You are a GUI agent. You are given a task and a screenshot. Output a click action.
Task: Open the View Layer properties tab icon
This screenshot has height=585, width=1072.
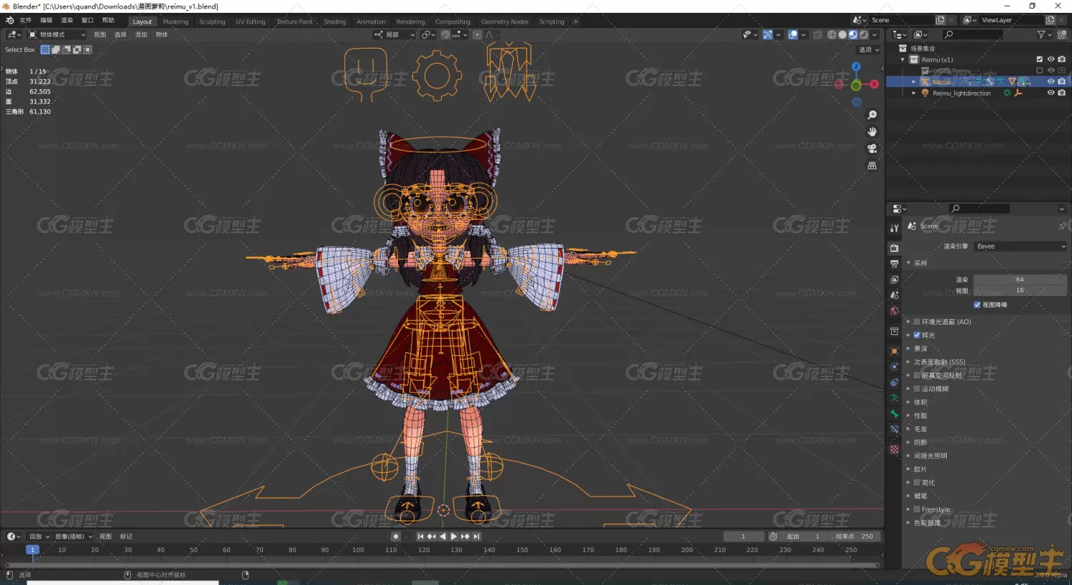pos(894,279)
